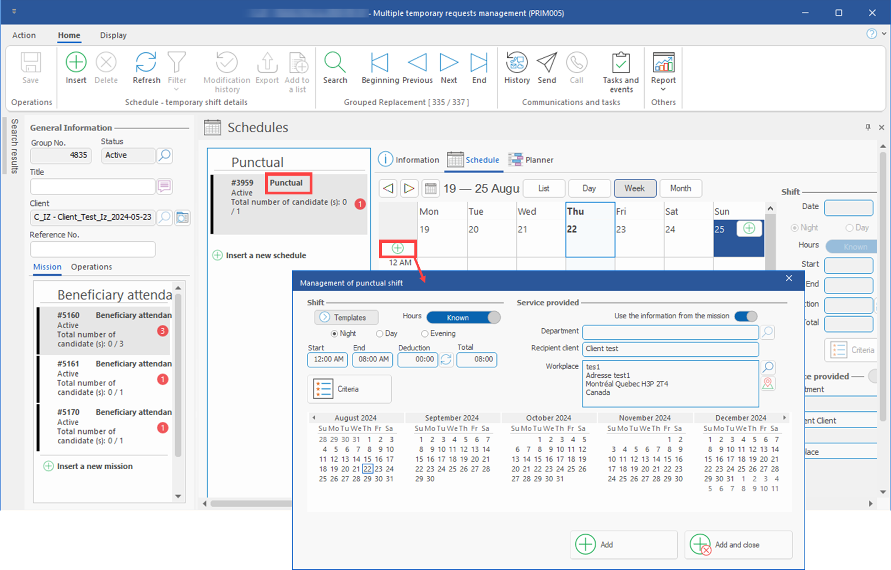891x570 pixels.
Task: Click the Add and close button
Action: (738, 545)
